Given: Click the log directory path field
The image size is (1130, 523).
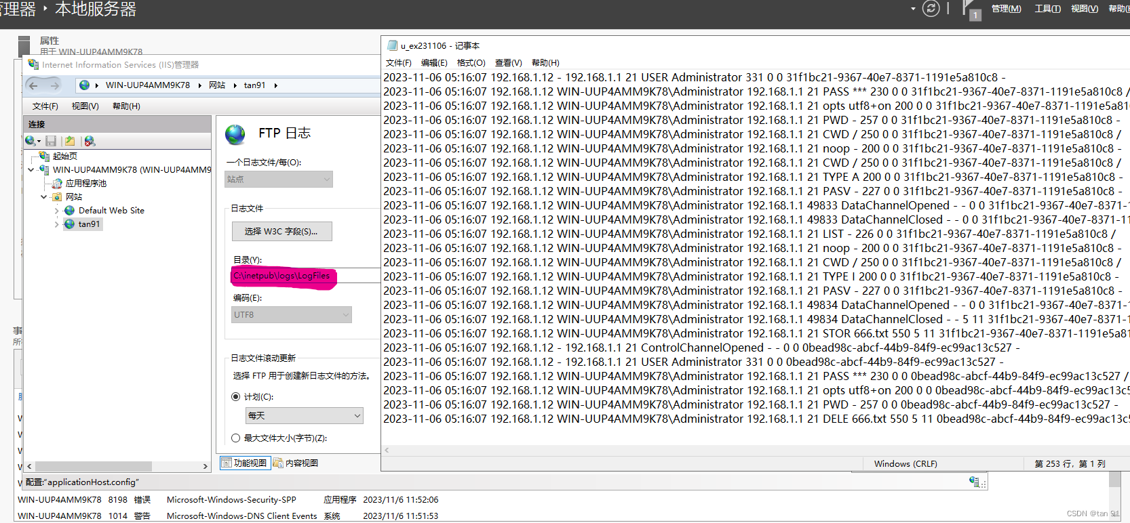Looking at the screenshot, I should click(x=306, y=276).
